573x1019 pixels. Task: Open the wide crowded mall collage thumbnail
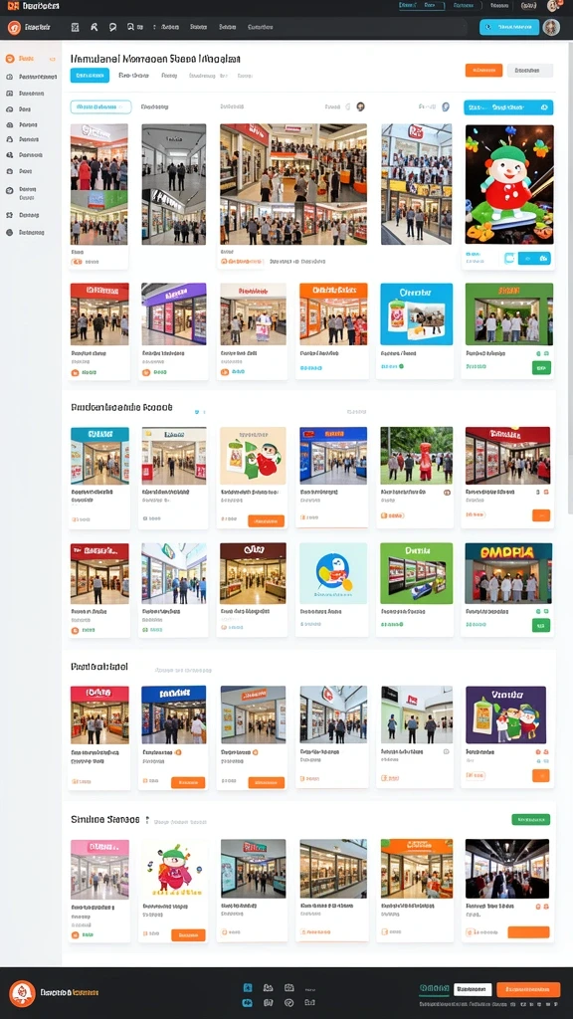coord(293,184)
